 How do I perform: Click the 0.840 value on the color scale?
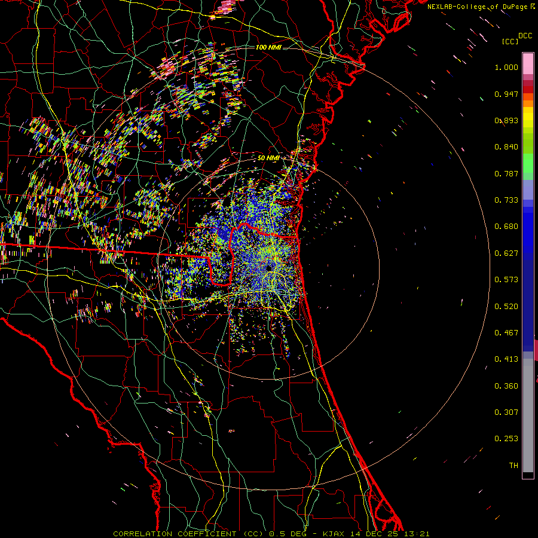pos(506,147)
